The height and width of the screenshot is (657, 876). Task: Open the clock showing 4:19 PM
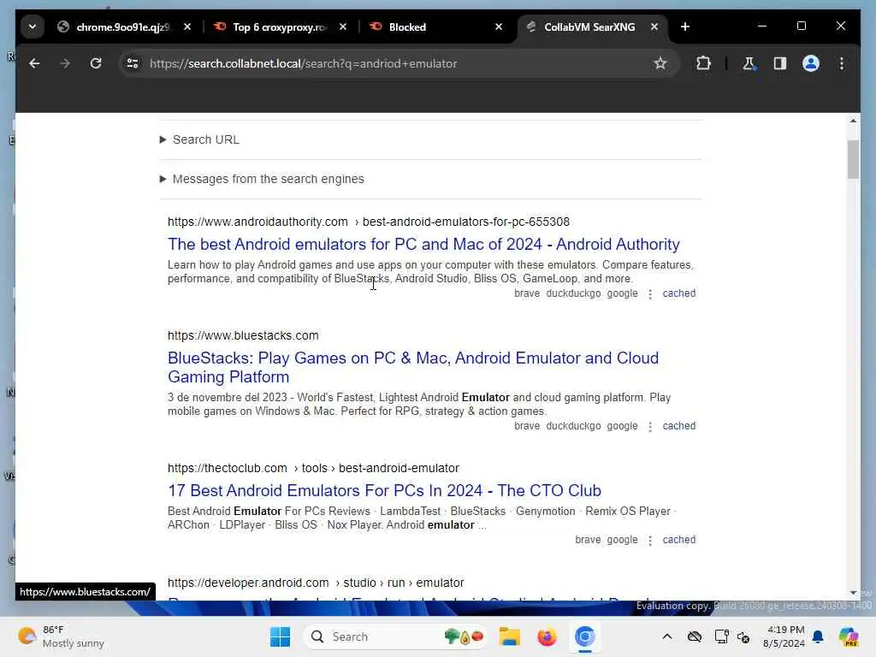[x=784, y=636]
